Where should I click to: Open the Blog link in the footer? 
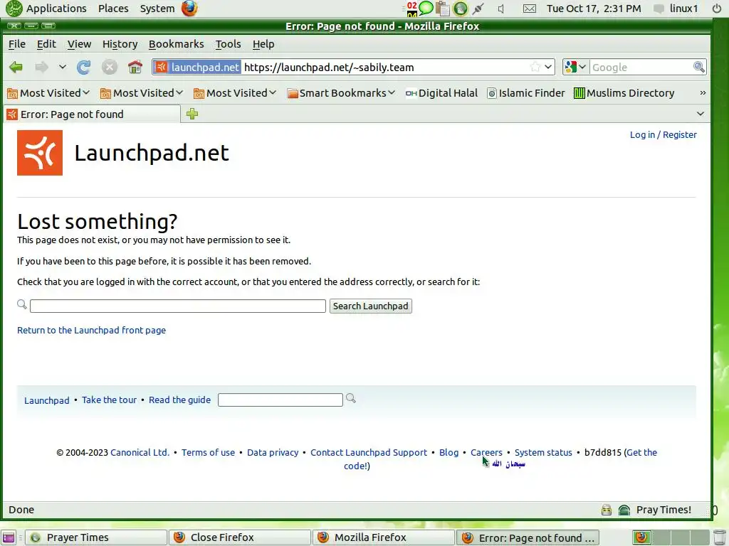(x=449, y=452)
